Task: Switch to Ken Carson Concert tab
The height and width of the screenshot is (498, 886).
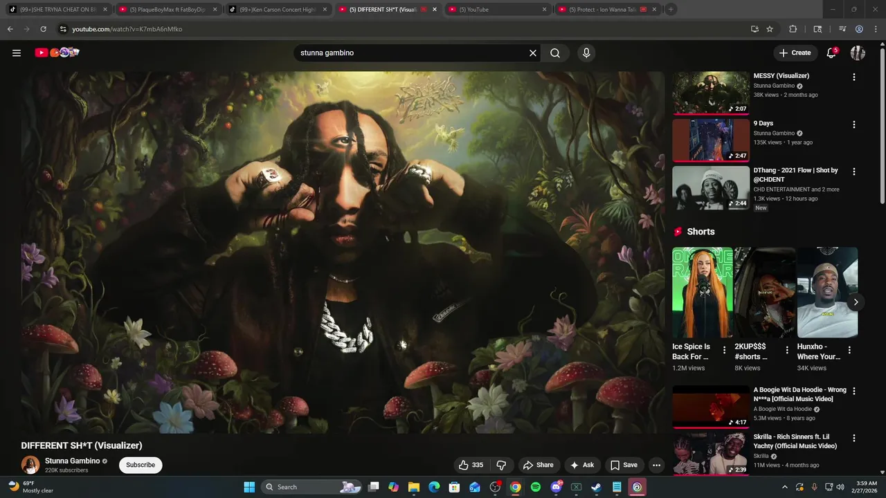Action: tap(277, 10)
